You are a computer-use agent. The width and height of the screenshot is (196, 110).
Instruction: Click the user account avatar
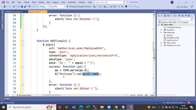(172, 2)
